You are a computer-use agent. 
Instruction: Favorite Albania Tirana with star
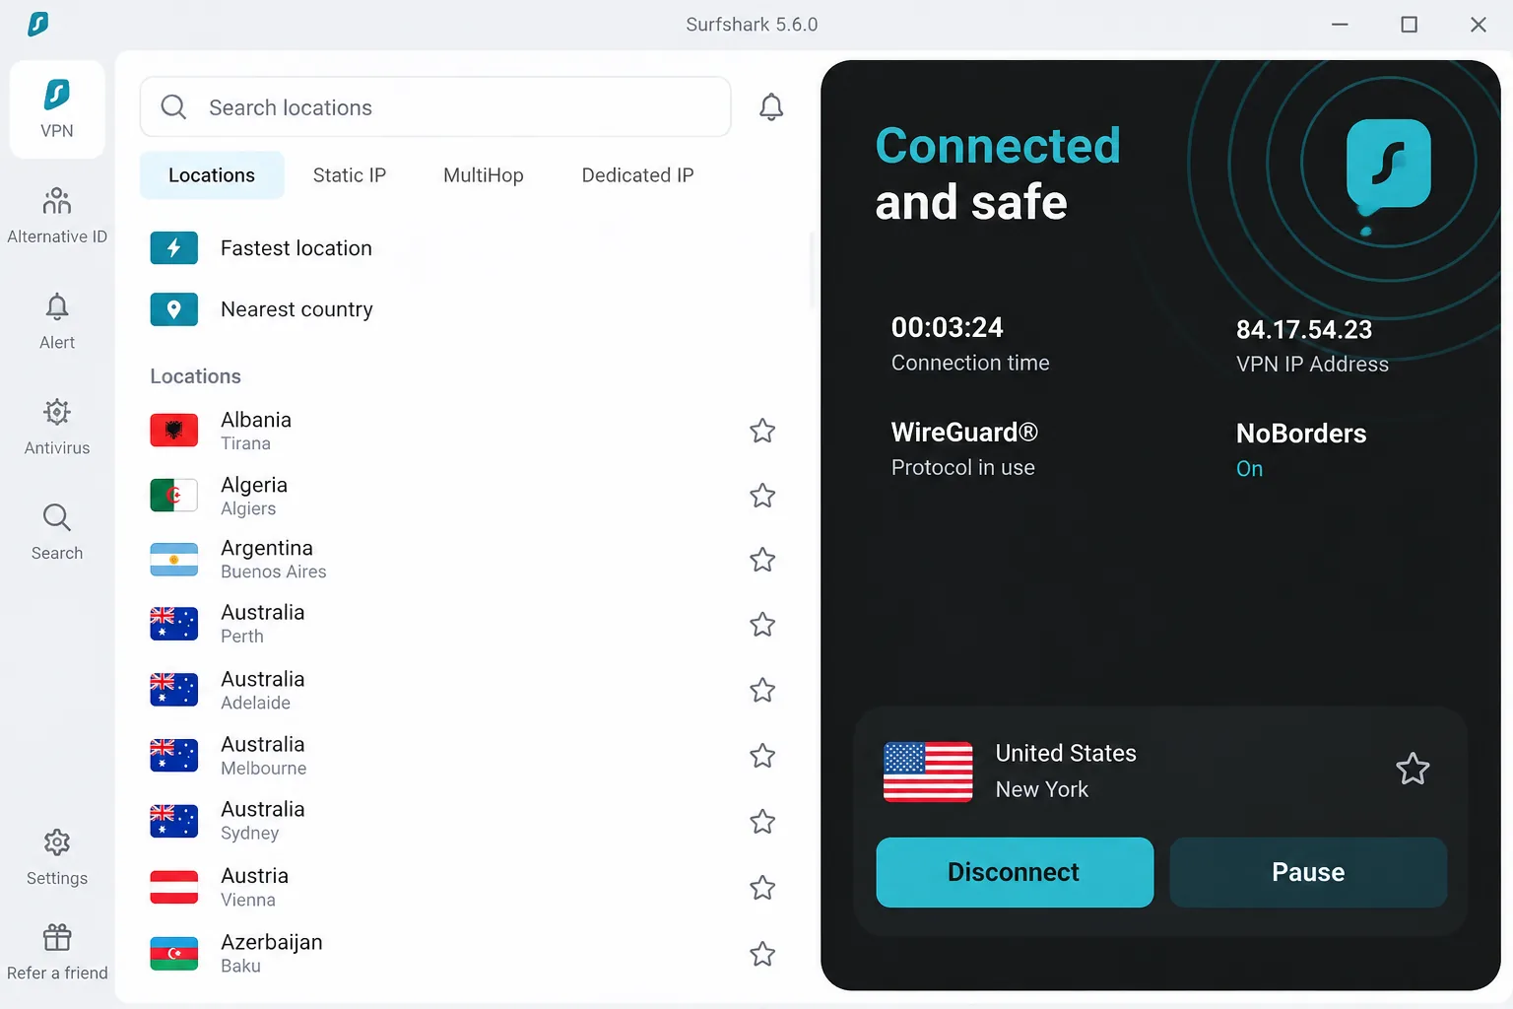(762, 431)
